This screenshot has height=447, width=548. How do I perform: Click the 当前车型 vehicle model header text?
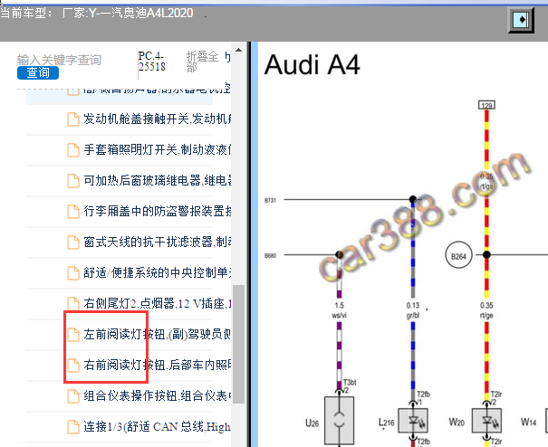click(x=96, y=14)
